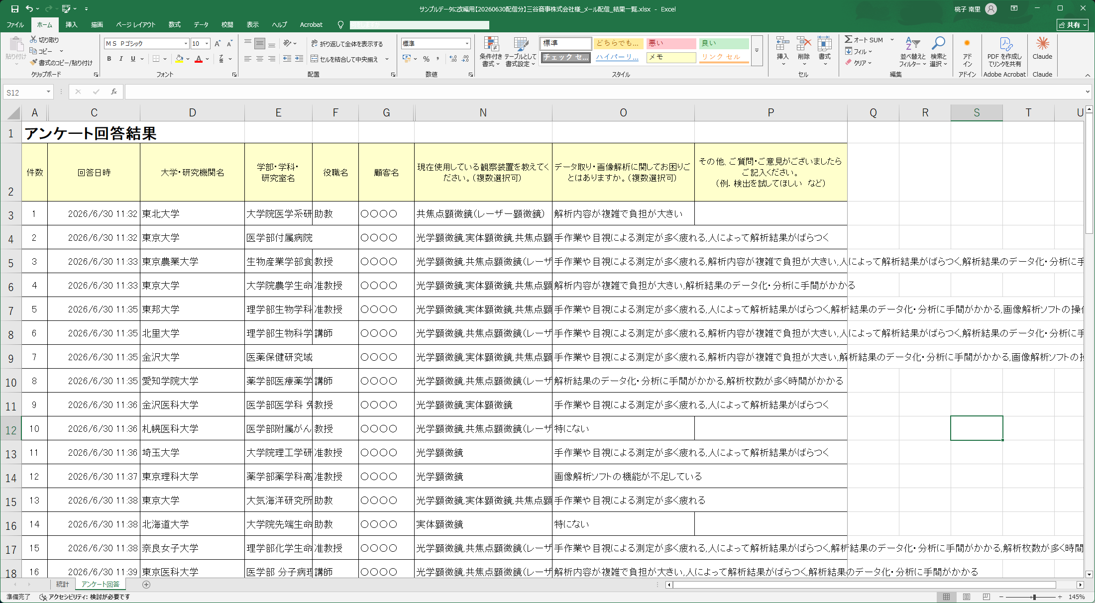Click the zoom slider handle
The width and height of the screenshot is (1095, 603).
click(x=1034, y=597)
